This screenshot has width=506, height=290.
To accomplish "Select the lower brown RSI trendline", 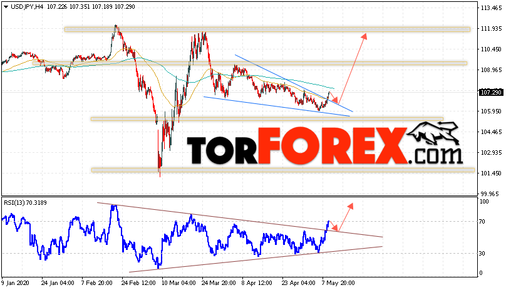I will 256,259.
